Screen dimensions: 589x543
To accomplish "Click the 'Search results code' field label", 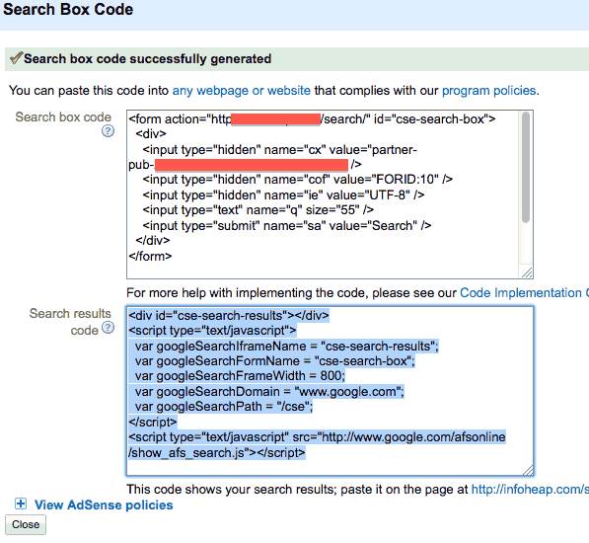I will (x=70, y=322).
